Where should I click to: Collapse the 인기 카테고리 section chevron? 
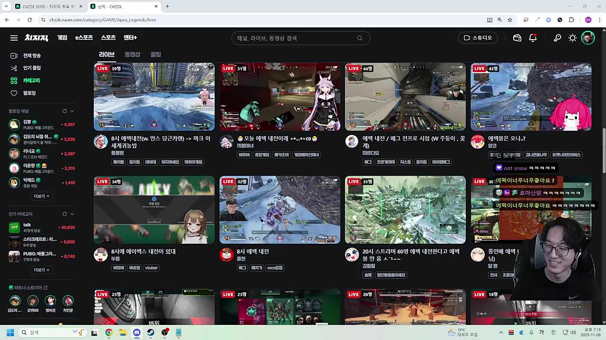coord(72,214)
